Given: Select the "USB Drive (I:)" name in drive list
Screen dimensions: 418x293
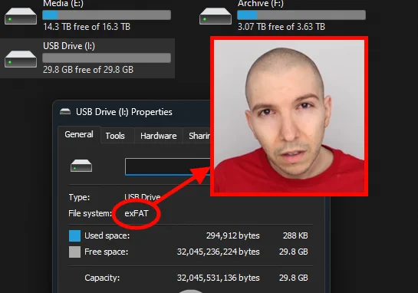Looking at the screenshot, I should 69,46.
